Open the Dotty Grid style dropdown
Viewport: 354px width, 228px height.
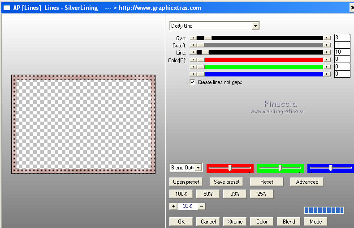point(255,26)
